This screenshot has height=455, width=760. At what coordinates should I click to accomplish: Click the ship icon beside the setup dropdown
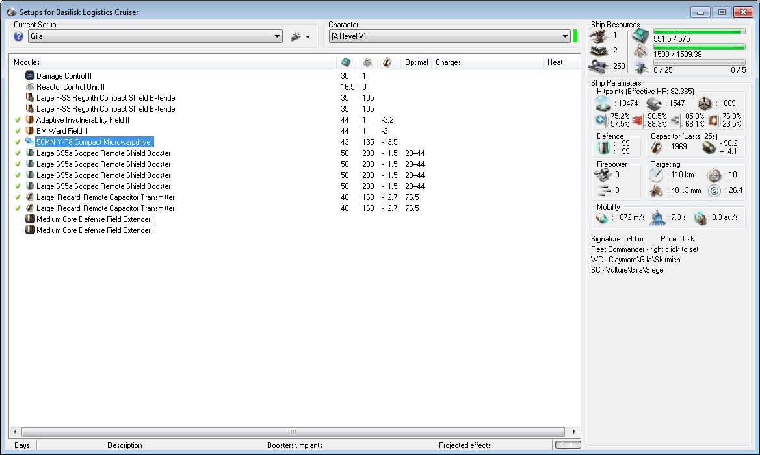[x=296, y=36]
